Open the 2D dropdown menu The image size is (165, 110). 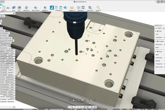(x=14, y=11)
